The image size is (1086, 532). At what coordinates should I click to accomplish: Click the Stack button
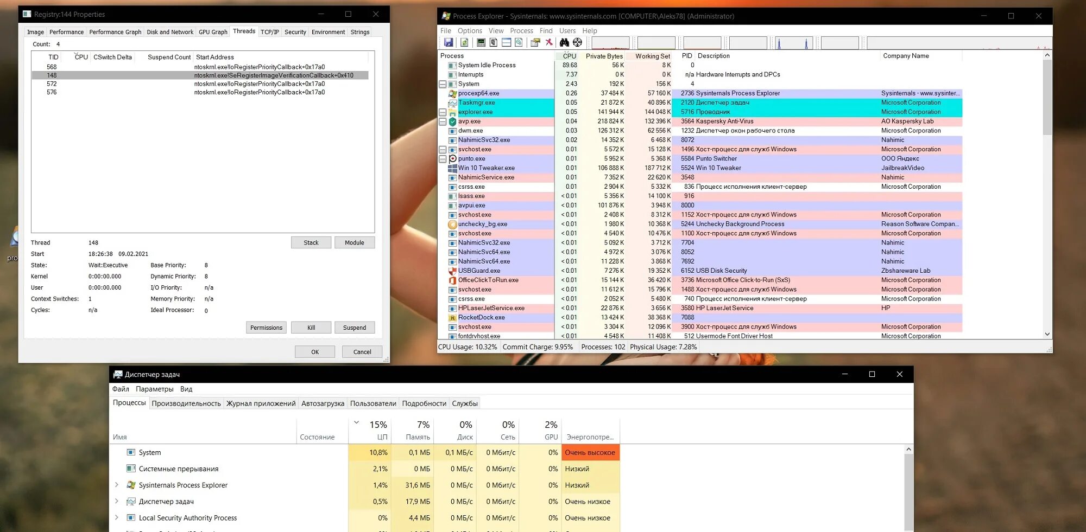pos(311,242)
